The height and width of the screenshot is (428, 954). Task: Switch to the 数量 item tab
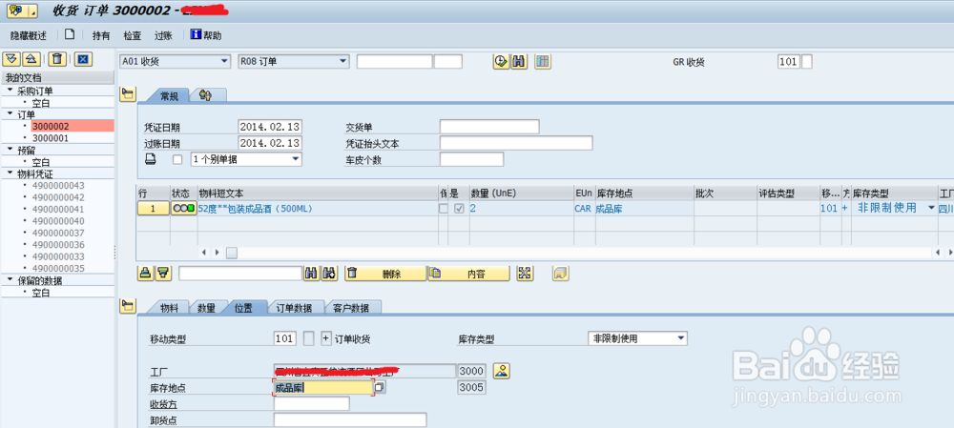(206, 308)
